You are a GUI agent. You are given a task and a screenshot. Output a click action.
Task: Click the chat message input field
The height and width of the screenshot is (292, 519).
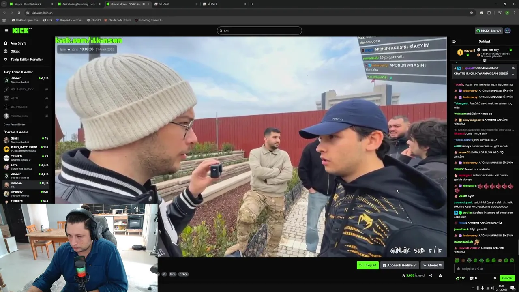pos(485,268)
